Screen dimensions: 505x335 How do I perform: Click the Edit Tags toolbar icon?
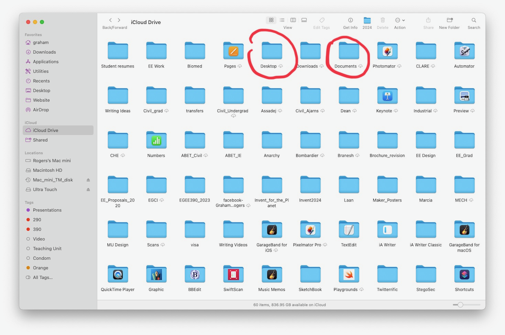(322, 20)
